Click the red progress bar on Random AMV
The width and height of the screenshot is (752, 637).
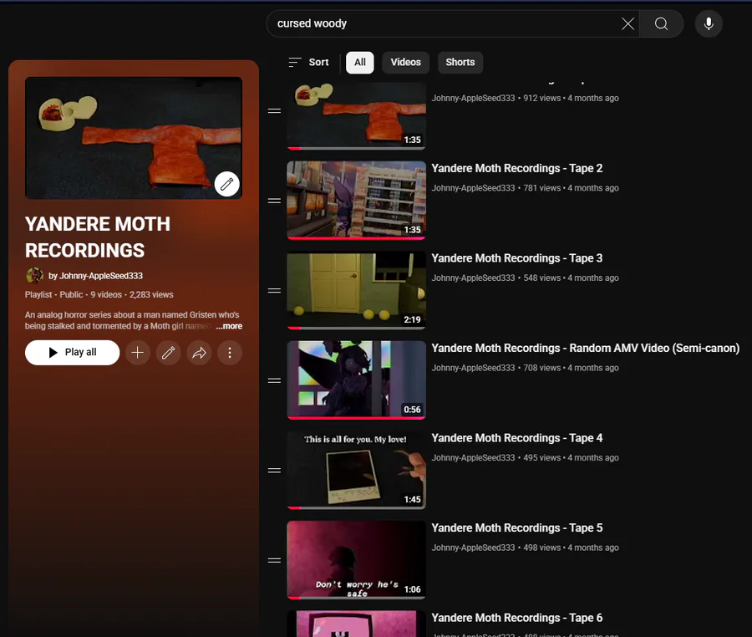[x=356, y=418]
